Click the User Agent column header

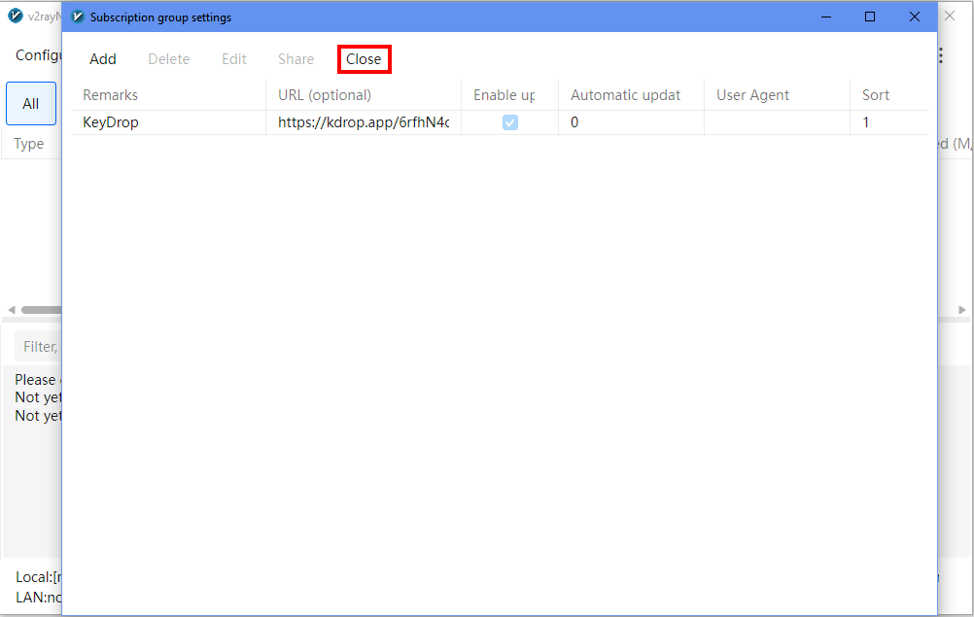[752, 95]
